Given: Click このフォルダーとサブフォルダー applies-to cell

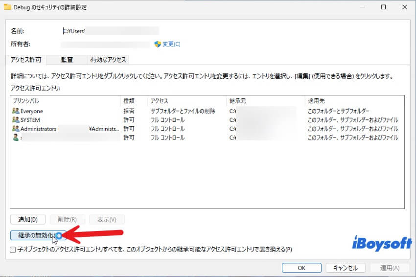Looking at the screenshot, I should pyautogui.click(x=339, y=111).
